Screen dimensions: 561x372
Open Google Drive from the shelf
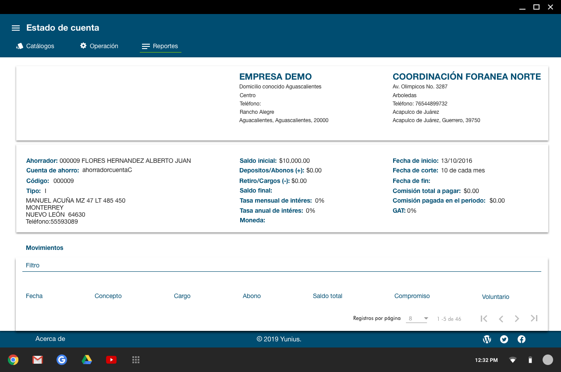pos(87,360)
